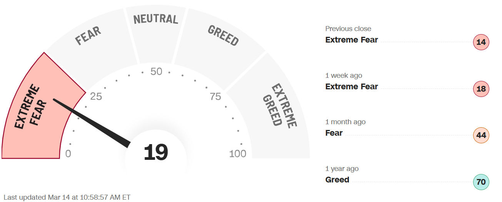
Task: Click the 1 week ago badge showing 18
Action: pyautogui.click(x=481, y=89)
